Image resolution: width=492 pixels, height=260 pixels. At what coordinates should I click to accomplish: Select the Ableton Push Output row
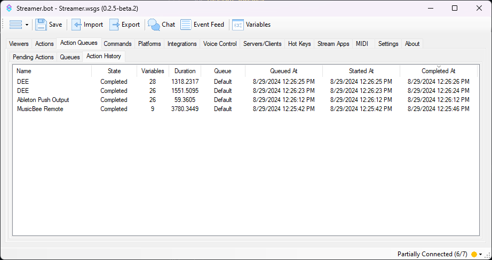click(x=43, y=100)
